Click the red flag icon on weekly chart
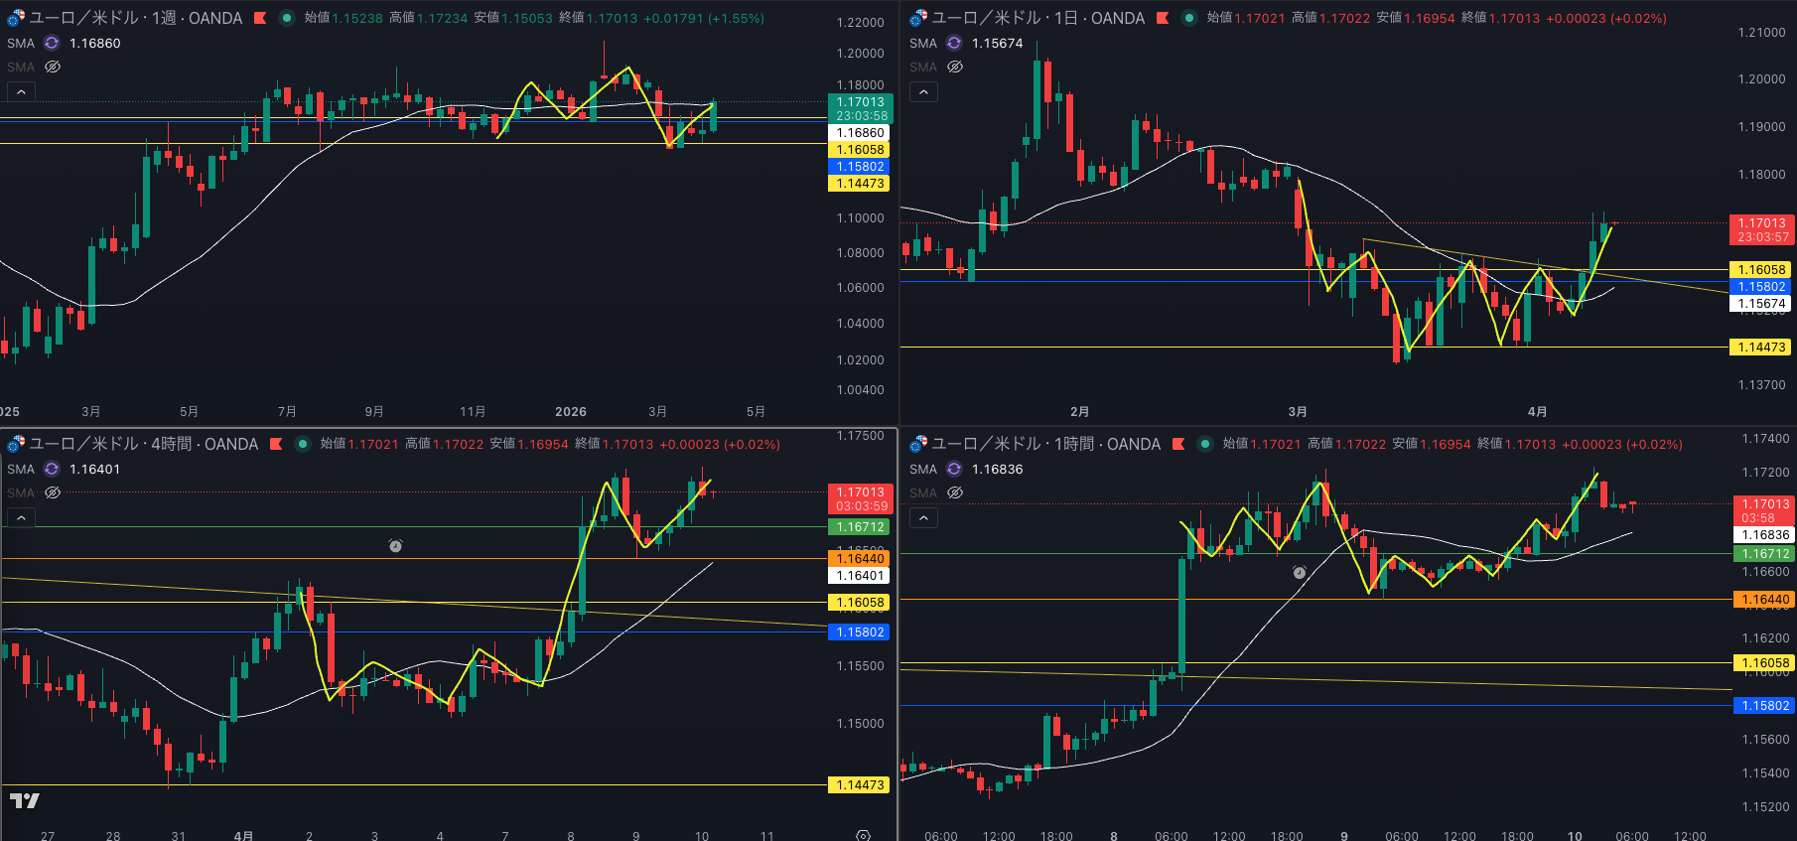The height and width of the screenshot is (841, 1797). 260,18
